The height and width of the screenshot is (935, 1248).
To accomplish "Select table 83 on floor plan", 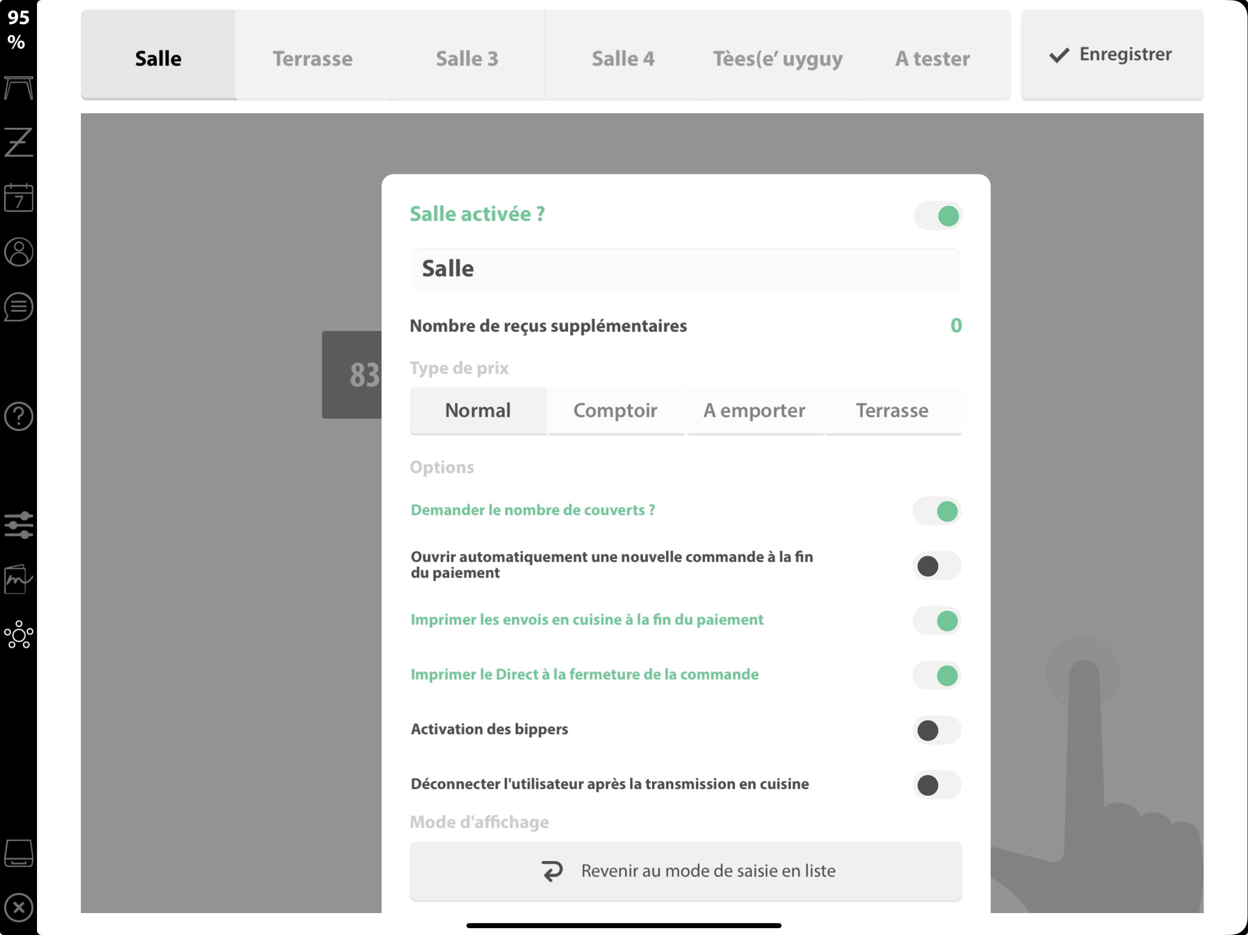I will [352, 374].
